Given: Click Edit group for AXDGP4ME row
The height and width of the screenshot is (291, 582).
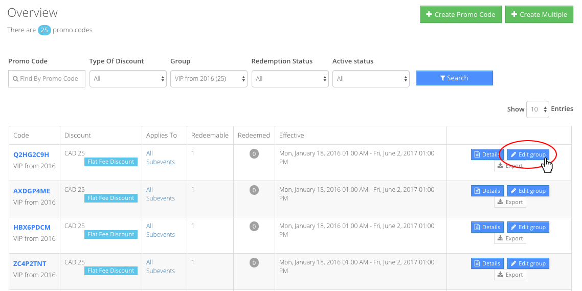Looking at the screenshot, I should point(528,191).
